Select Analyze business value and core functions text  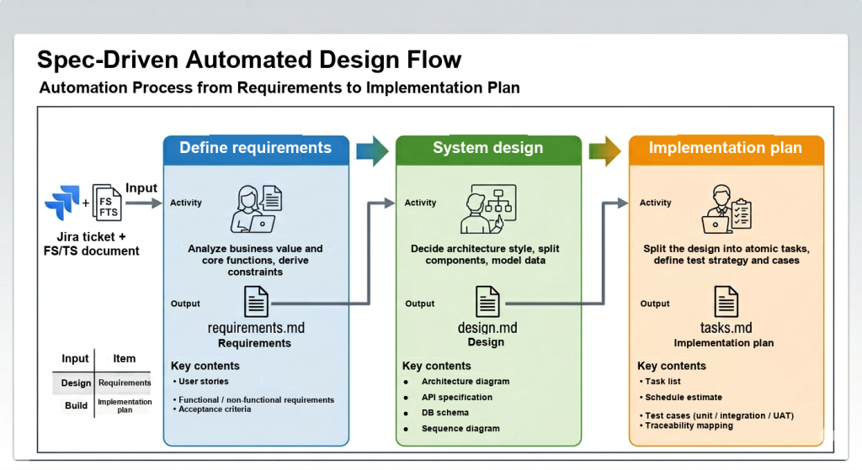(255, 261)
